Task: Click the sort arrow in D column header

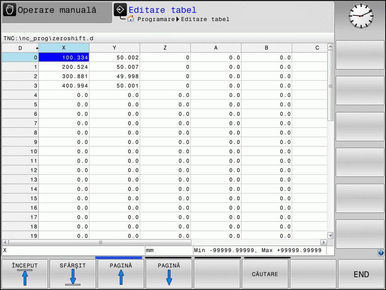Action: [37, 48]
